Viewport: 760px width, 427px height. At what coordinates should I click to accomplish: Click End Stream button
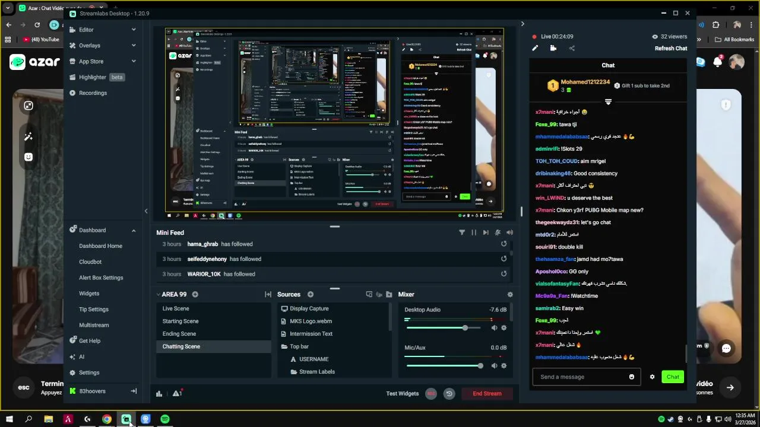pos(487,394)
